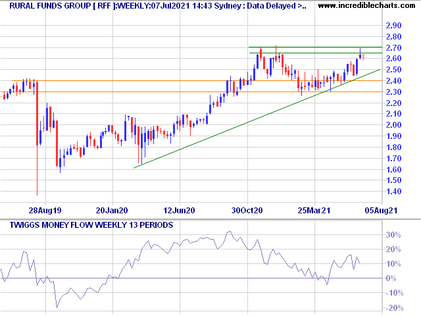
Task: Click the 2.50 price axis label
Action: [x=393, y=70]
